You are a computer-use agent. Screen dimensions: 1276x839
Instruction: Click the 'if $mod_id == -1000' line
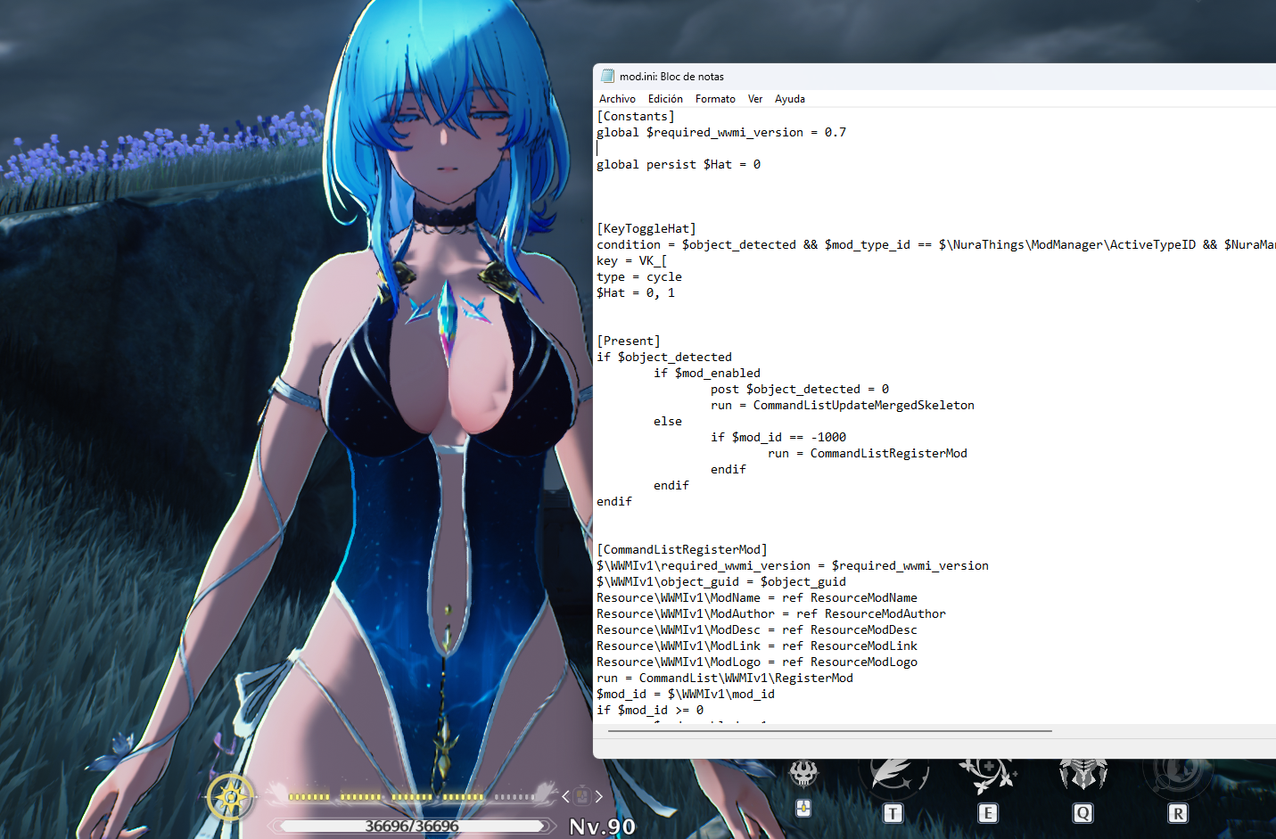(778, 438)
